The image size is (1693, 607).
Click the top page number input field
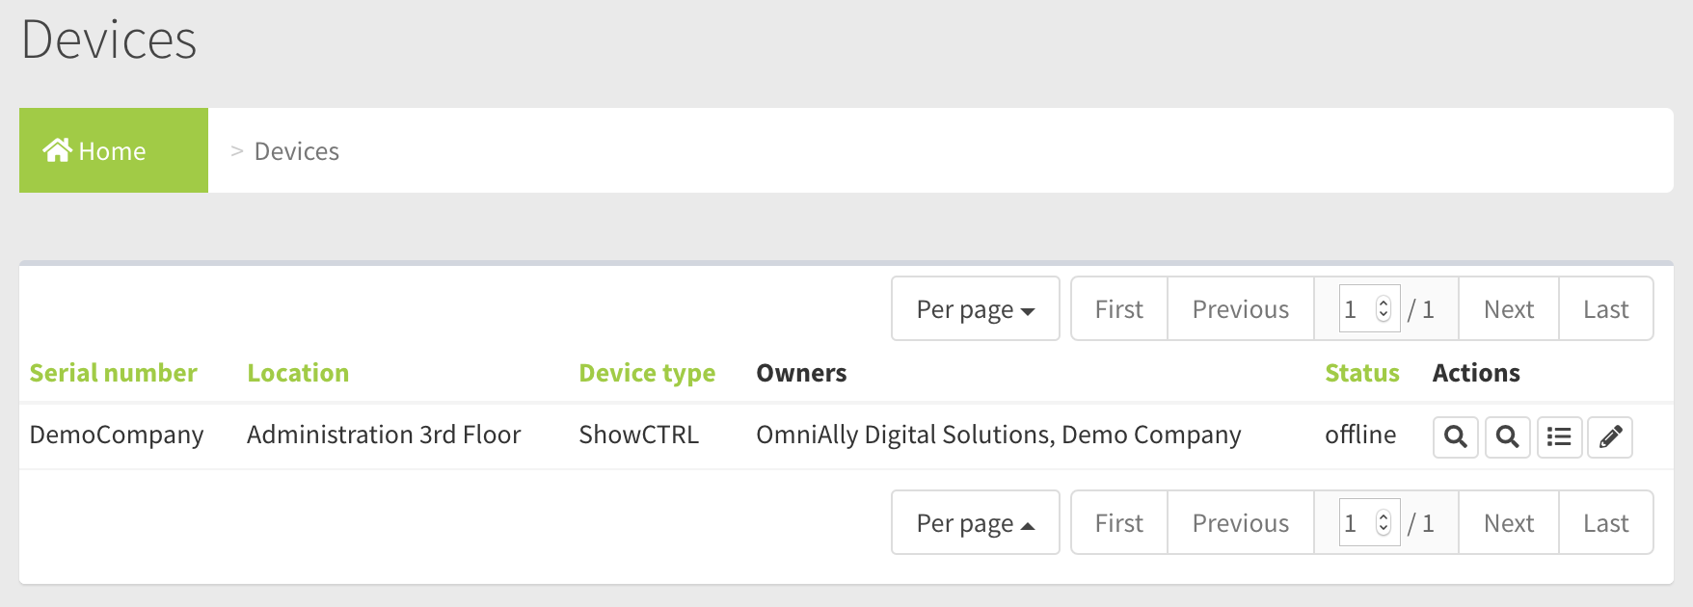[x=1359, y=309]
